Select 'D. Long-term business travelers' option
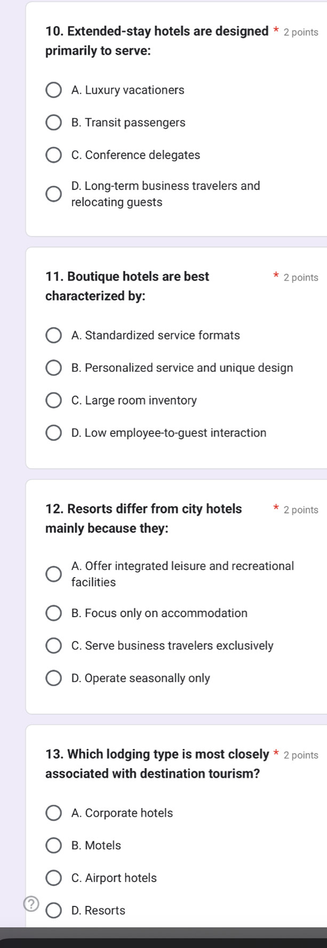327x948 pixels. pyautogui.click(x=53, y=194)
